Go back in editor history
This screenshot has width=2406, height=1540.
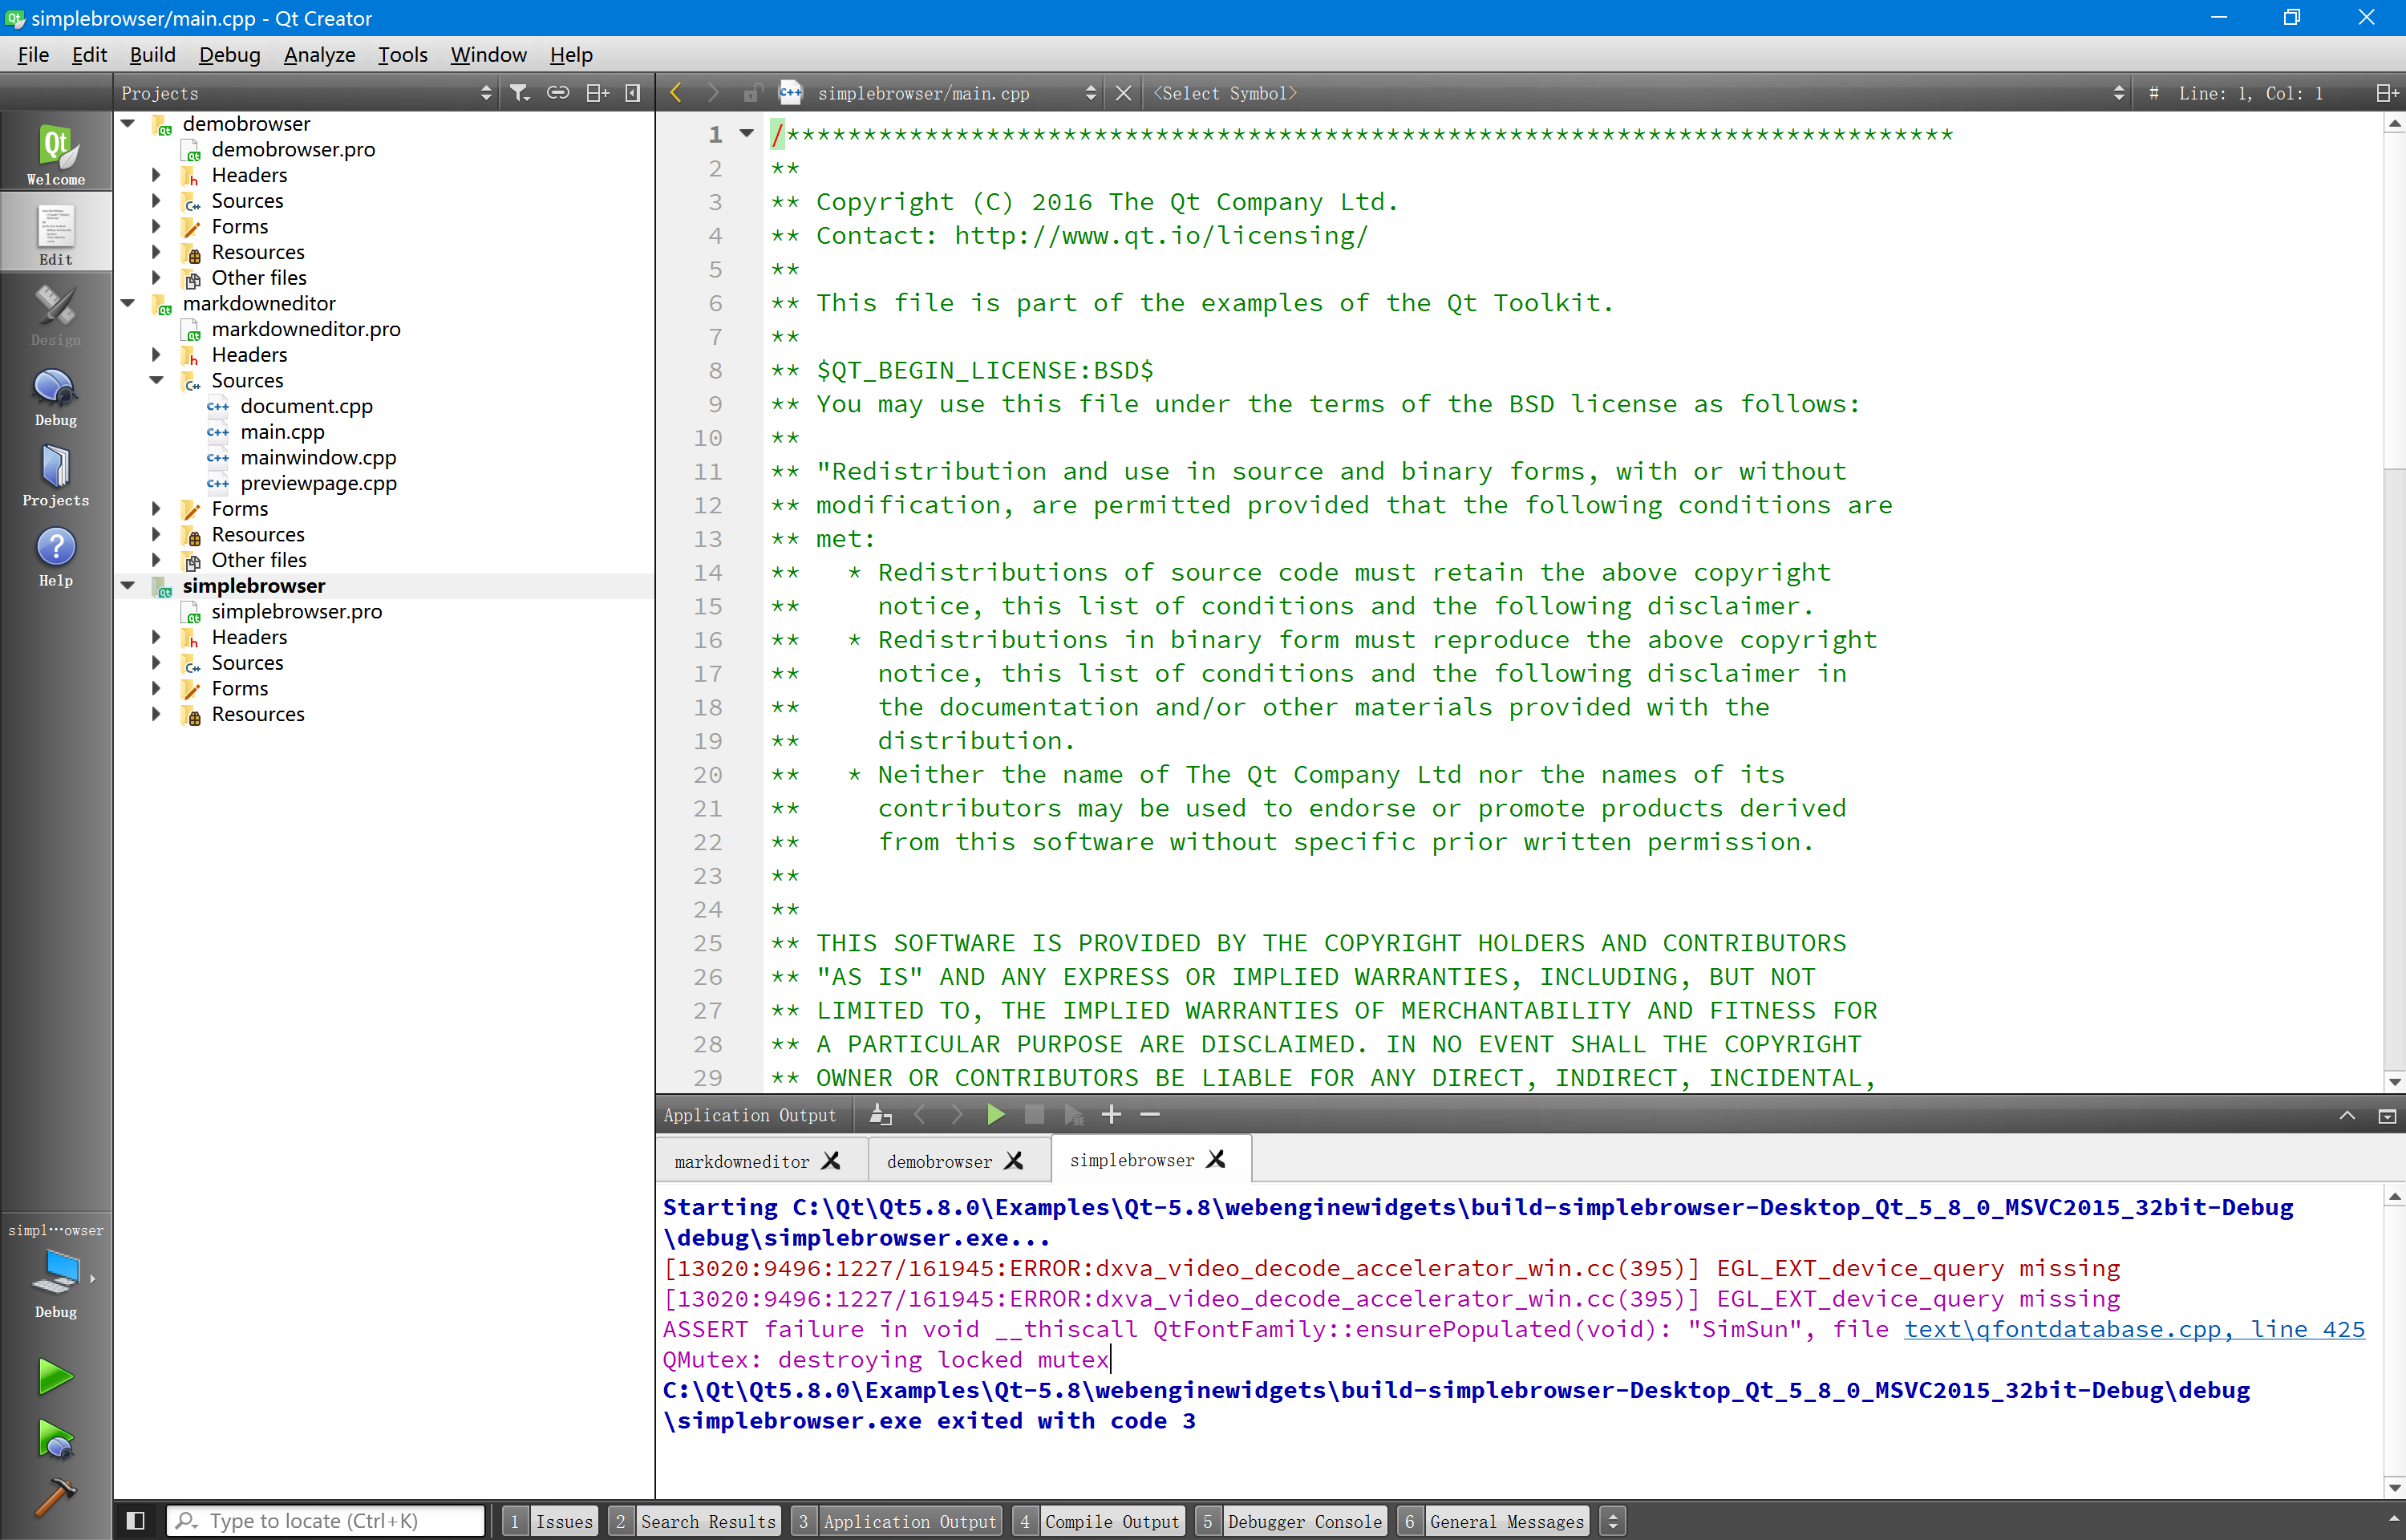[x=676, y=93]
